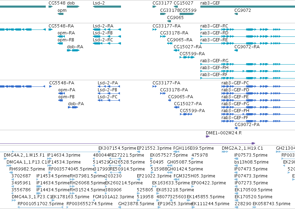Select the CG5548-PA protein label
Image resolution: width=295 pixels, height=209 pixels.
pos(62,83)
